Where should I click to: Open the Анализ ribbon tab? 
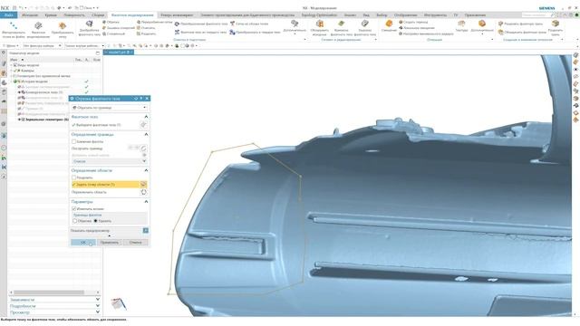(x=350, y=15)
